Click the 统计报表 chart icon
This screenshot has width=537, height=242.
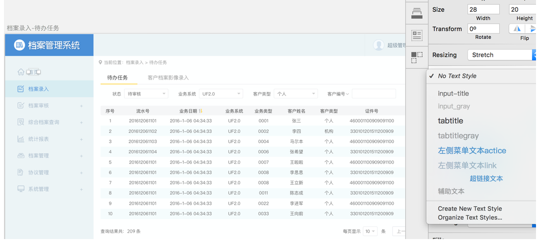click(21, 139)
